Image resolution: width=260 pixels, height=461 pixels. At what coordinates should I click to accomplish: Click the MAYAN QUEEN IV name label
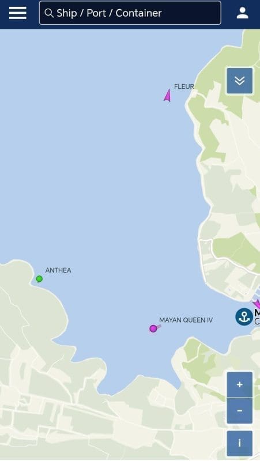click(186, 320)
